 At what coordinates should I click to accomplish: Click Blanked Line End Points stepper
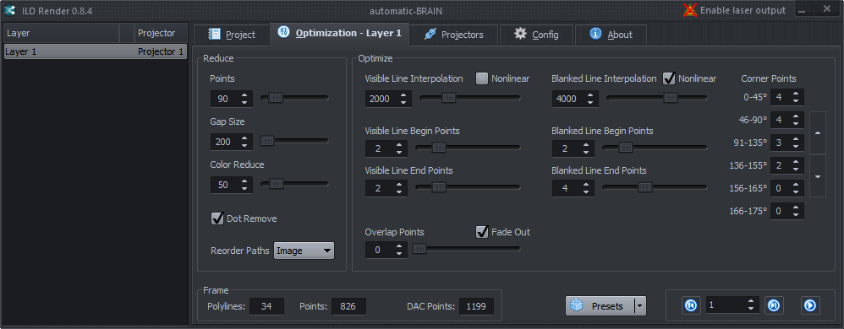pos(573,188)
